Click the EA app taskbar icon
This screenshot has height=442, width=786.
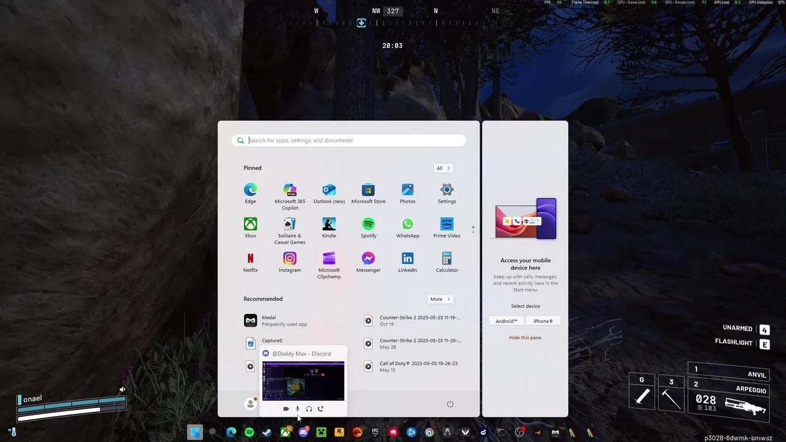point(357,432)
